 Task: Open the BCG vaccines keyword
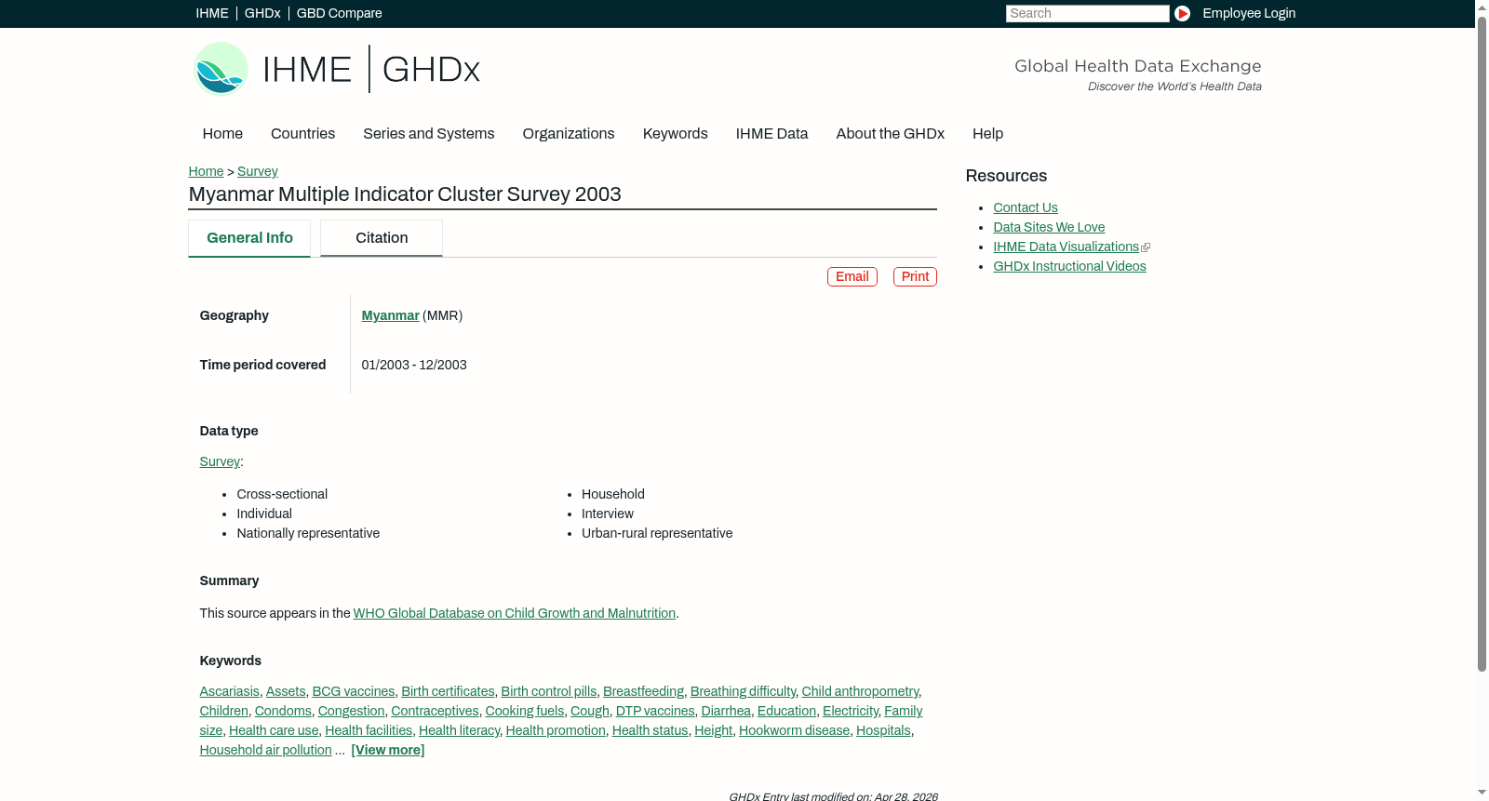[354, 691]
